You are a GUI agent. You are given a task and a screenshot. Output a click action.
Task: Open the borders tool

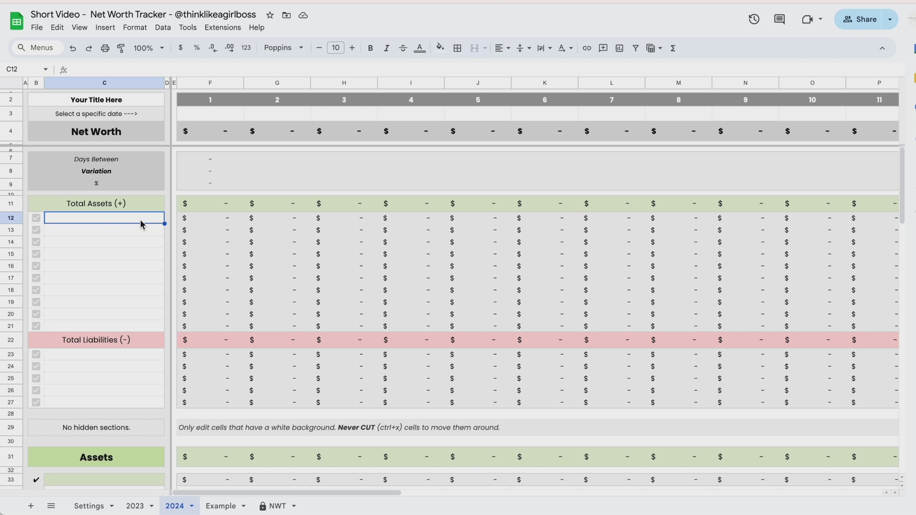coord(457,48)
